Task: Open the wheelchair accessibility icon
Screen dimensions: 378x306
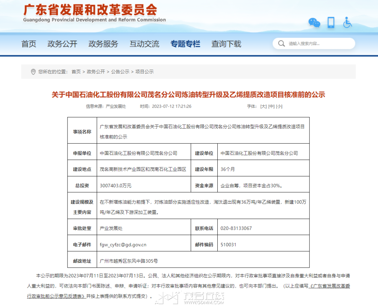Action: pyautogui.click(x=347, y=23)
